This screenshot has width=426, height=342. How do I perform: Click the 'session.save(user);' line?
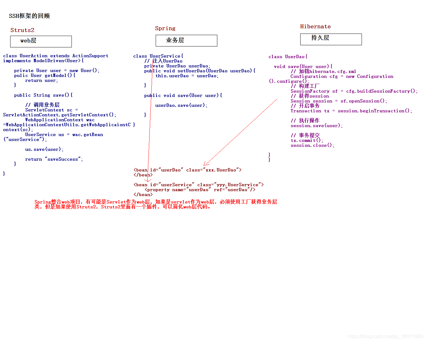(317, 126)
